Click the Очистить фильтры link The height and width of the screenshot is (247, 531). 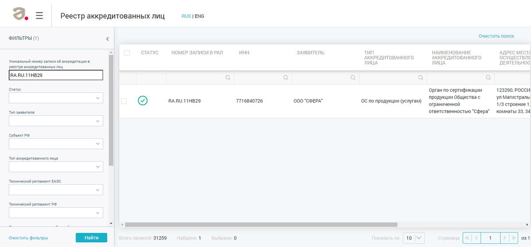tap(28, 238)
